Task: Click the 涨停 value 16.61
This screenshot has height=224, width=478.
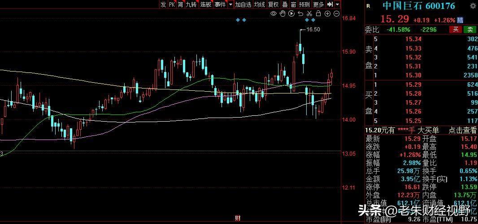Action: [x=413, y=186]
